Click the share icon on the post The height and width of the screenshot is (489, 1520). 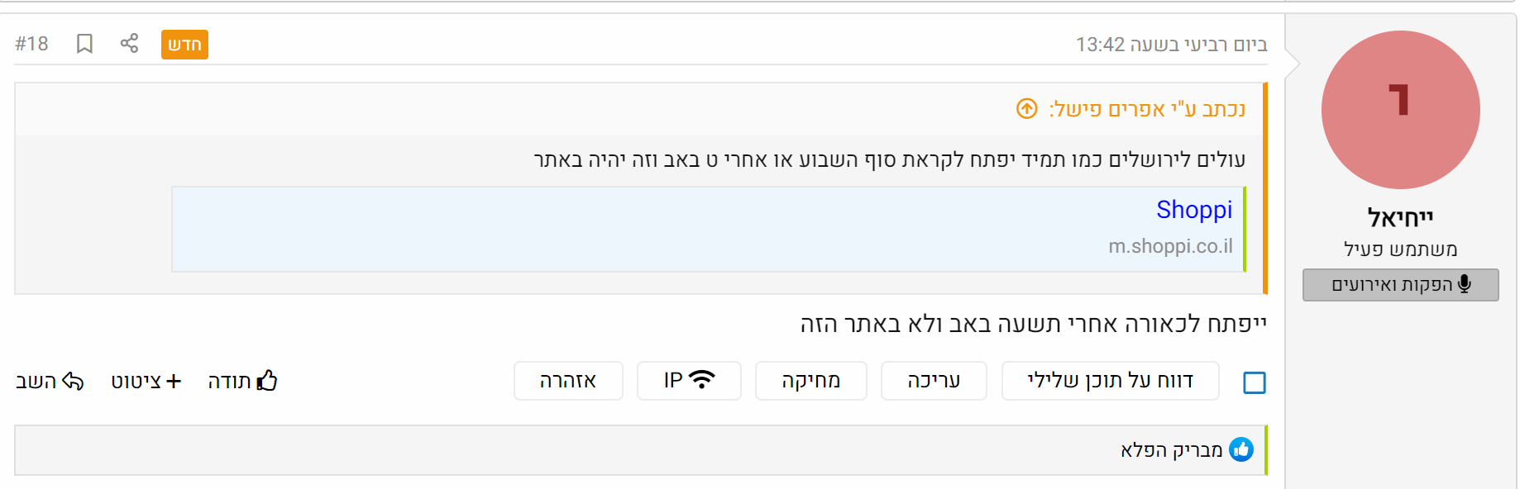pyautogui.click(x=129, y=44)
